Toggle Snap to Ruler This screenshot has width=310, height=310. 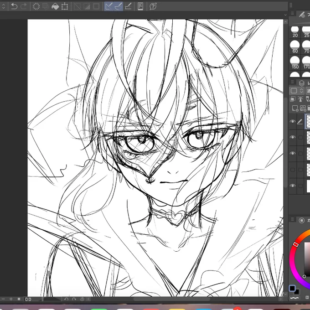pos(109,6)
